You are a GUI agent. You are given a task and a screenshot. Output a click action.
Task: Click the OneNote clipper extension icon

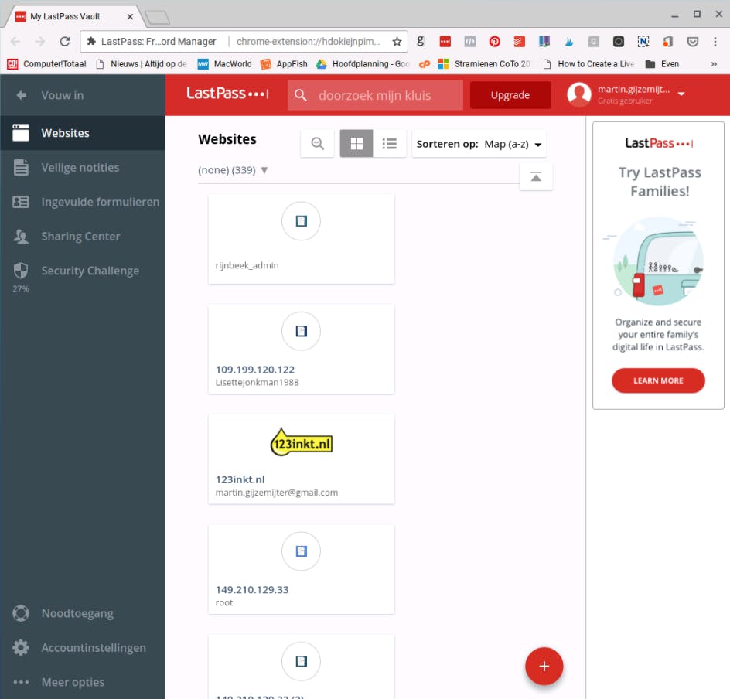click(643, 42)
